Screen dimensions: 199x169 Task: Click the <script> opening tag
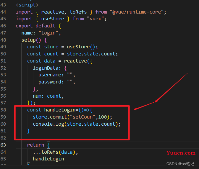pyautogui.click(x=27, y=5)
